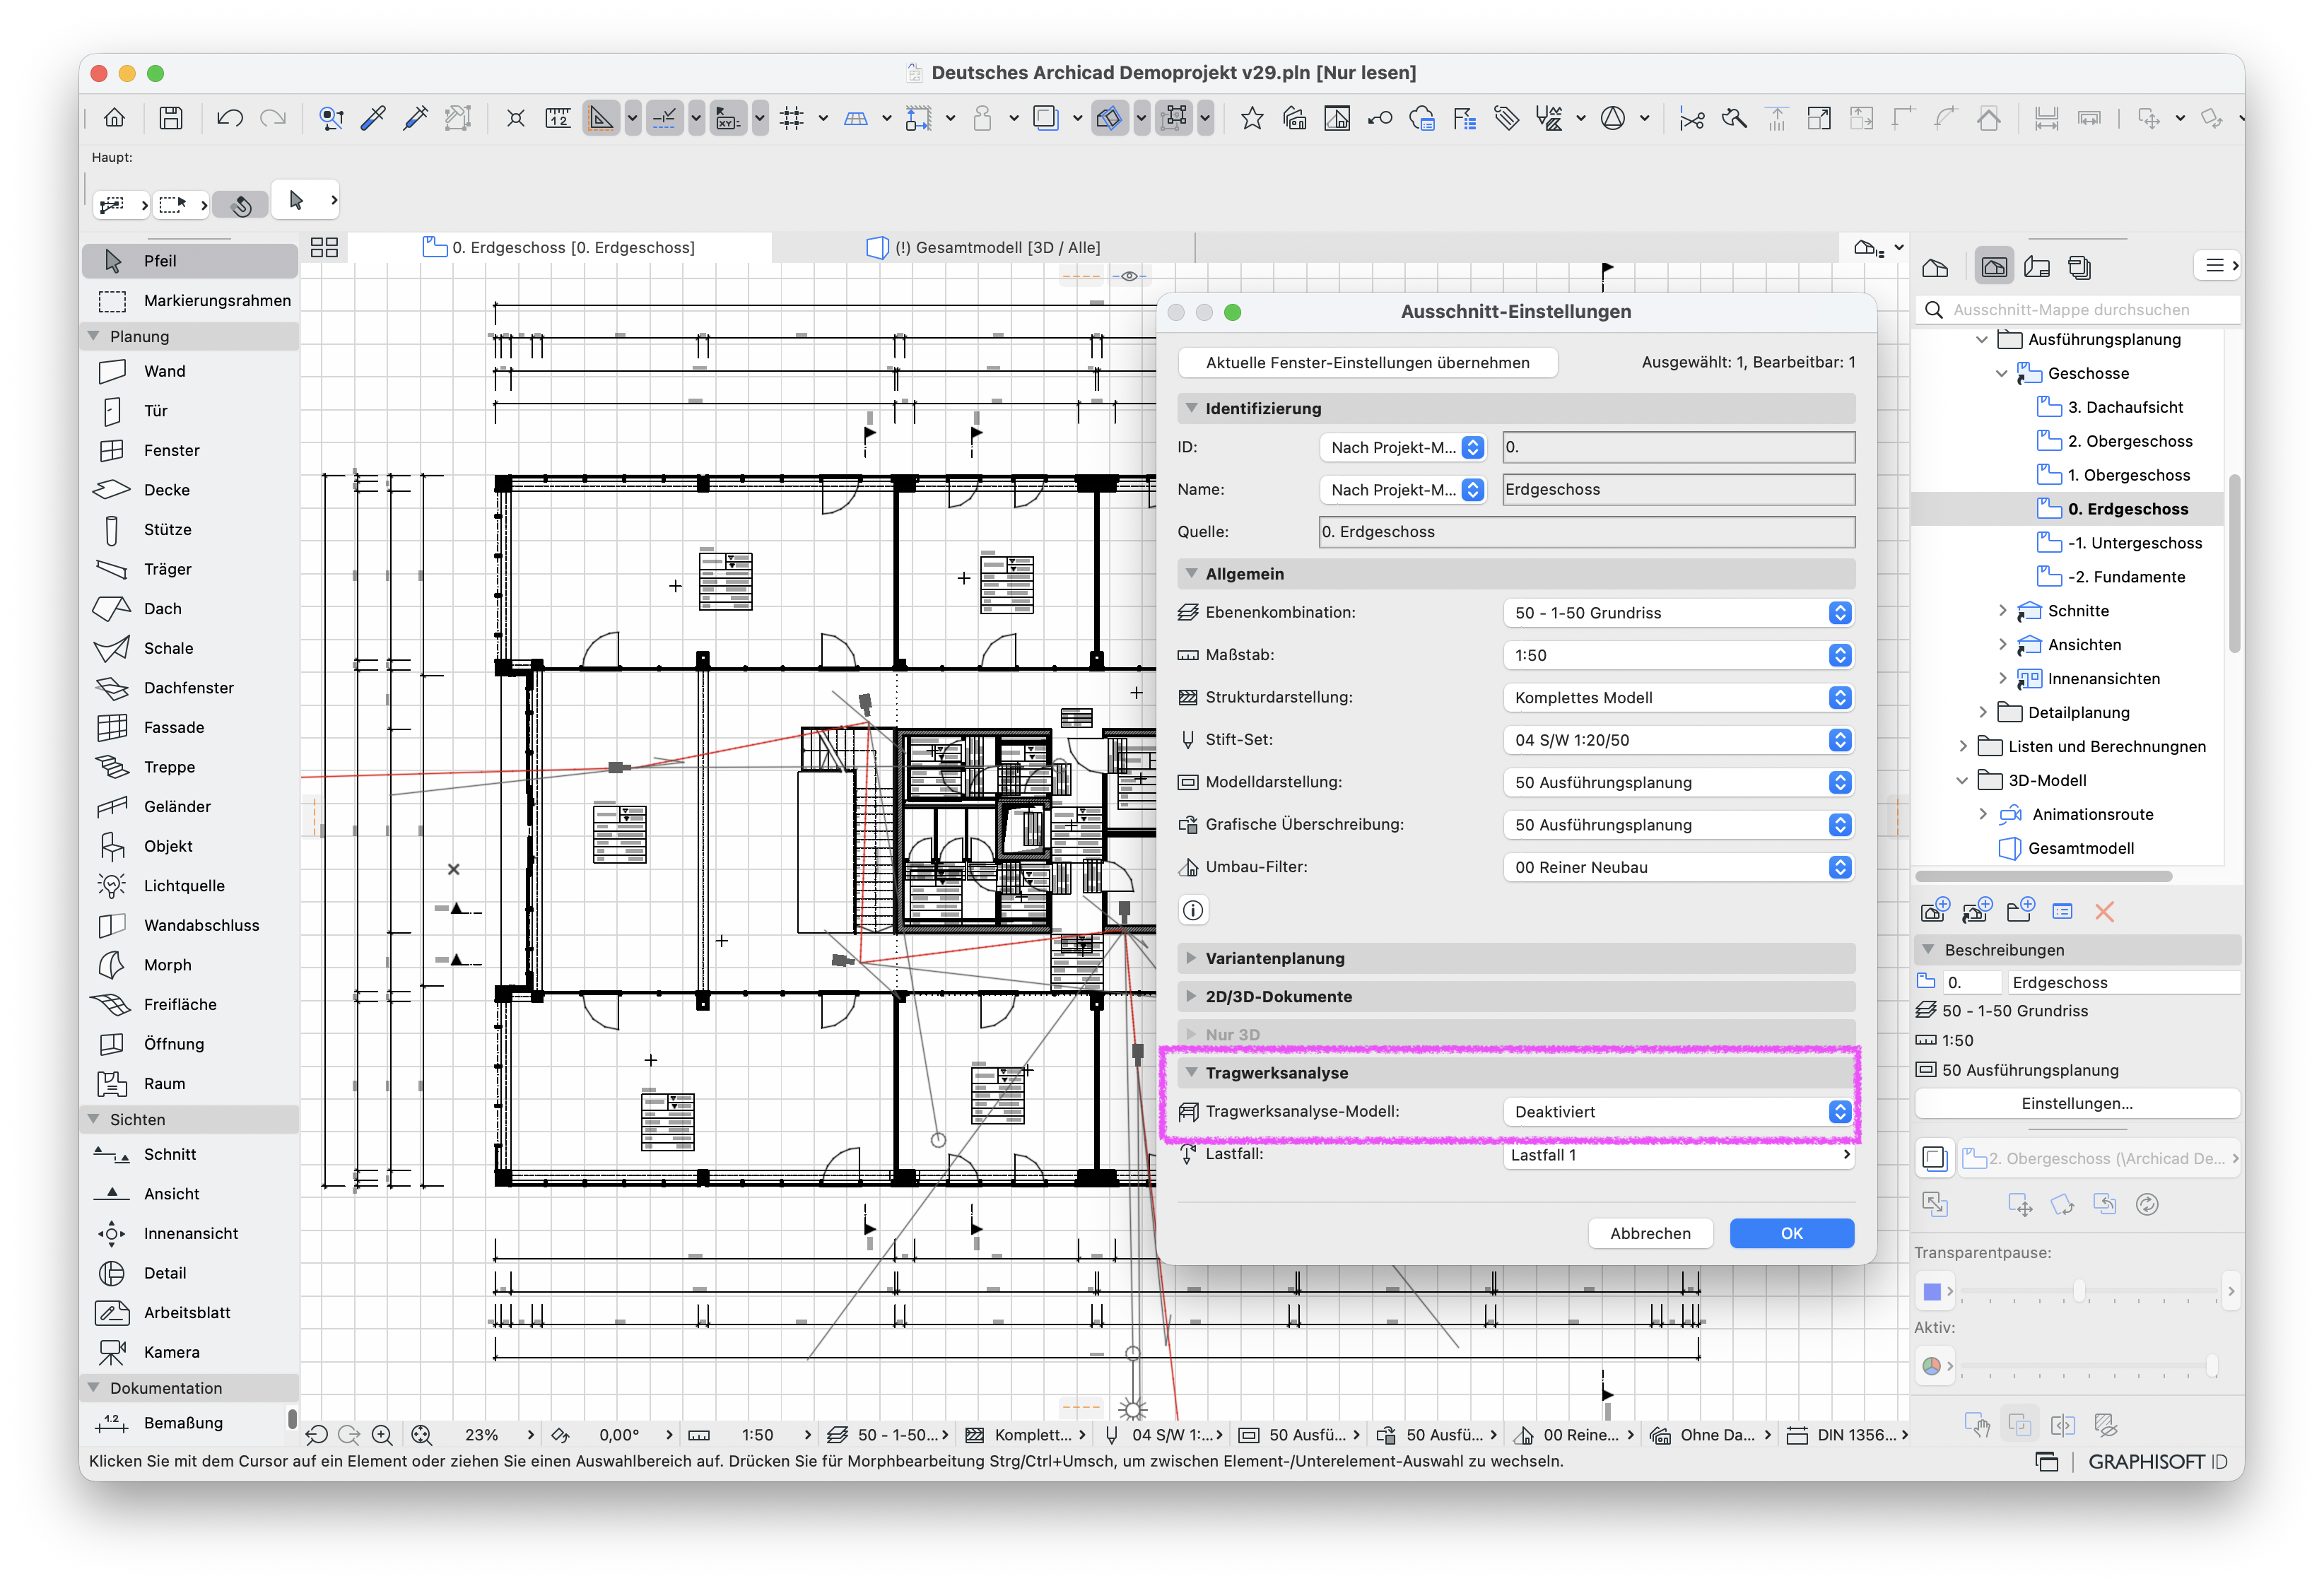Expand the Variantenplanung section
The width and height of the screenshot is (2324, 1586).
pyautogui.click(x=1516, y=958)
